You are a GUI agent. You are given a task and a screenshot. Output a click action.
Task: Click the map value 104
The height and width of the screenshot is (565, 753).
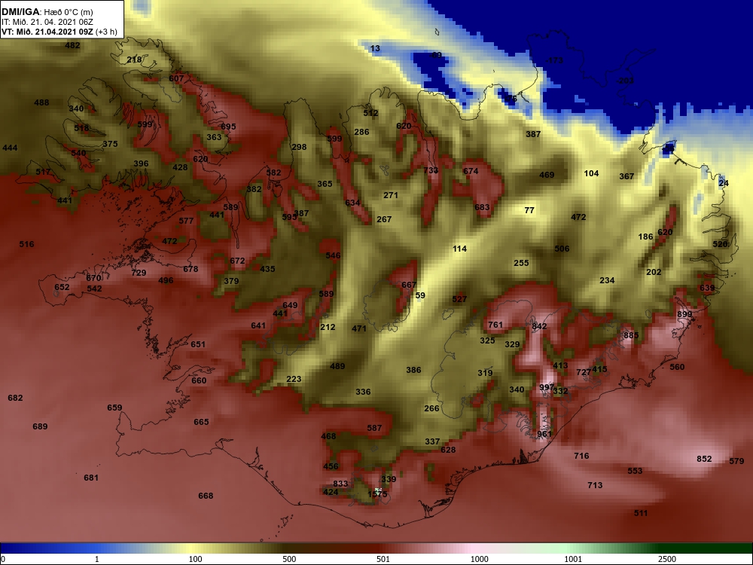tap(591, 173)
